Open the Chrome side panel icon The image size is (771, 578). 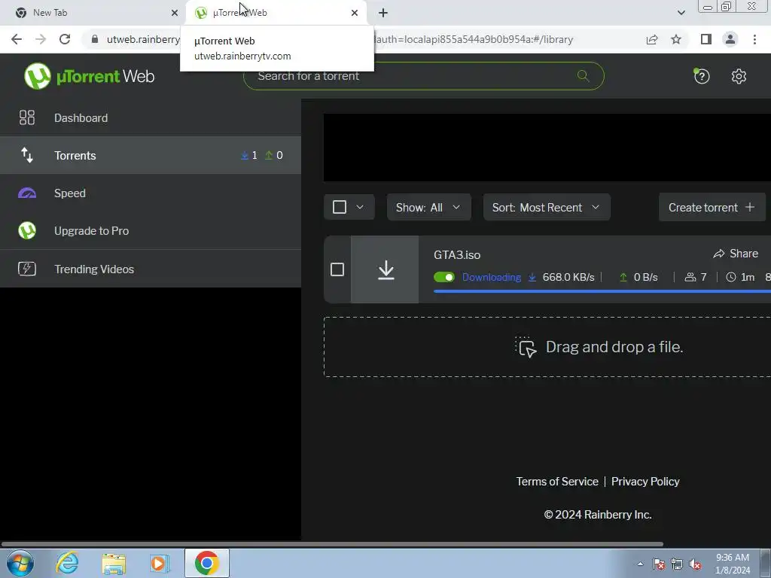pos(706,39)
